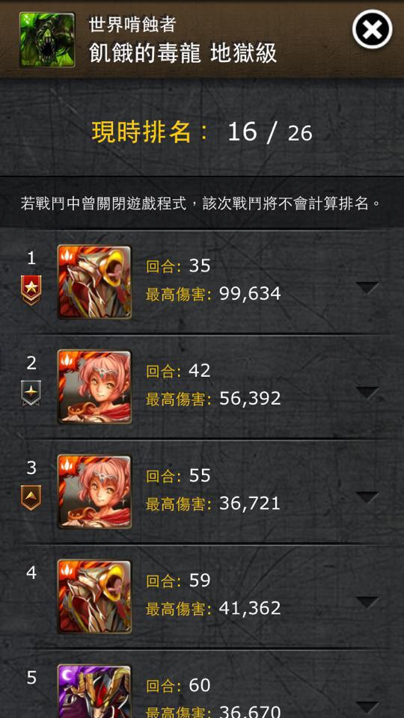404x718 pixels.
Task: Select rank 4 armored knight avatar
Action: coord(94,597)
